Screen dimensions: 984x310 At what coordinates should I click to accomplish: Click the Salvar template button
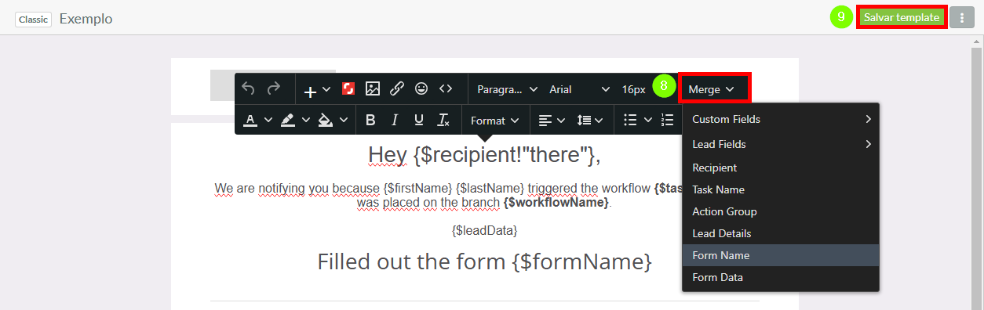[x=902, y=17]
